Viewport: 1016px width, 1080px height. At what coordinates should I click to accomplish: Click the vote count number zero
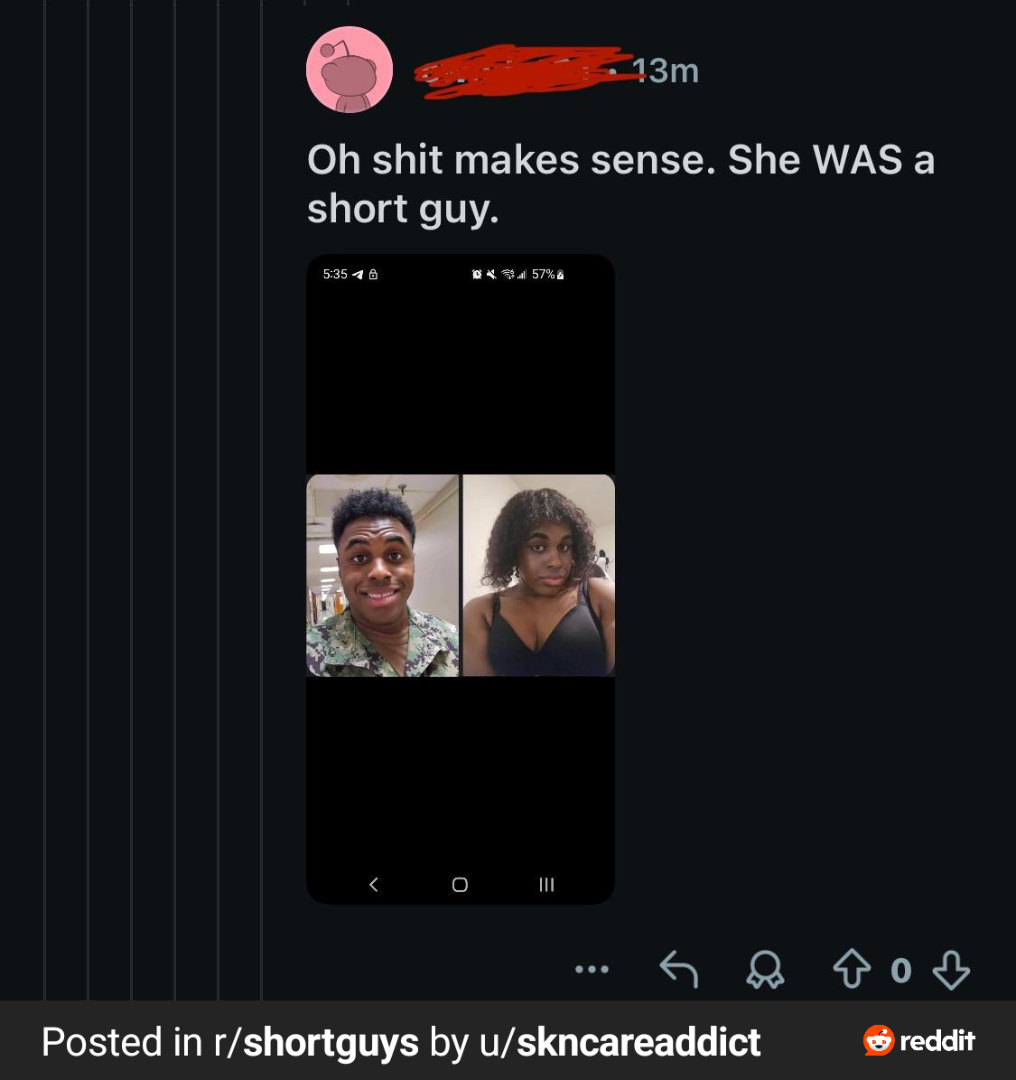(900, 971)
